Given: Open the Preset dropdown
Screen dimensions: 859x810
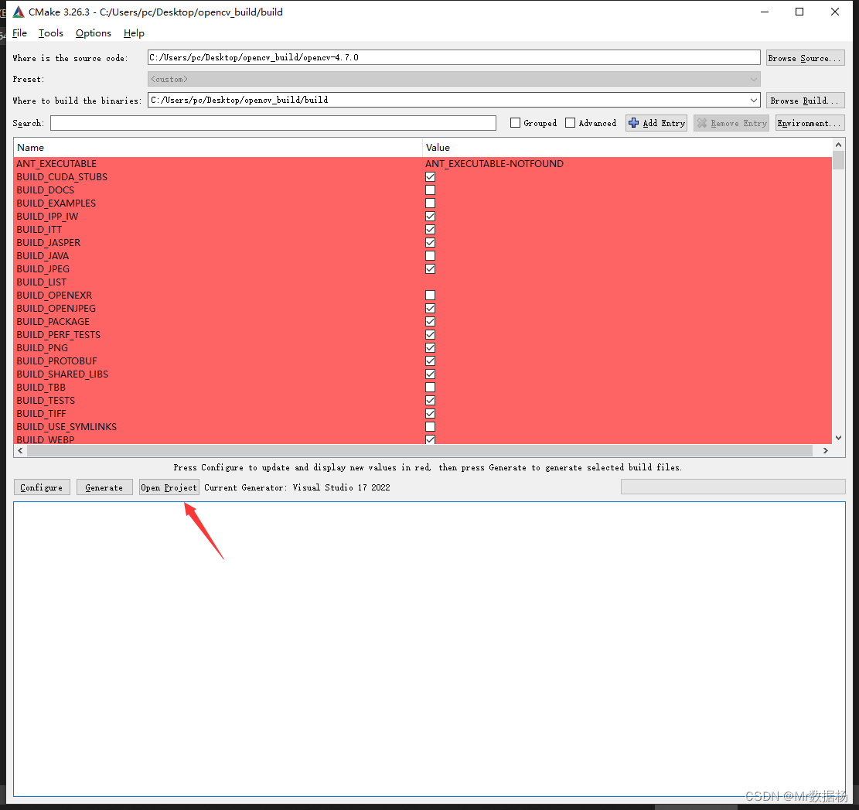Looking at the screenshot, I should pos(753,78).
